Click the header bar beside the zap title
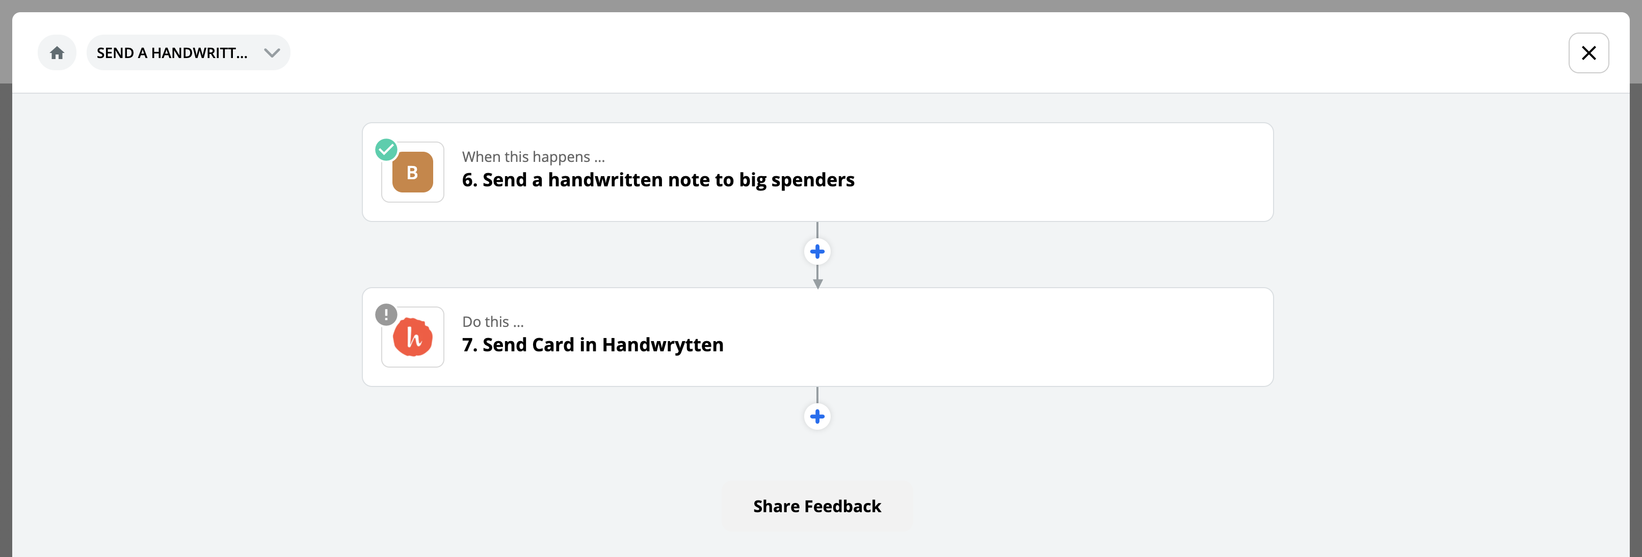 [x=924, y=53]
